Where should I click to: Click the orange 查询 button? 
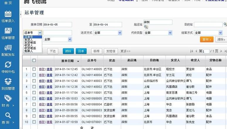pyautogui.click(x=206, y=39)
